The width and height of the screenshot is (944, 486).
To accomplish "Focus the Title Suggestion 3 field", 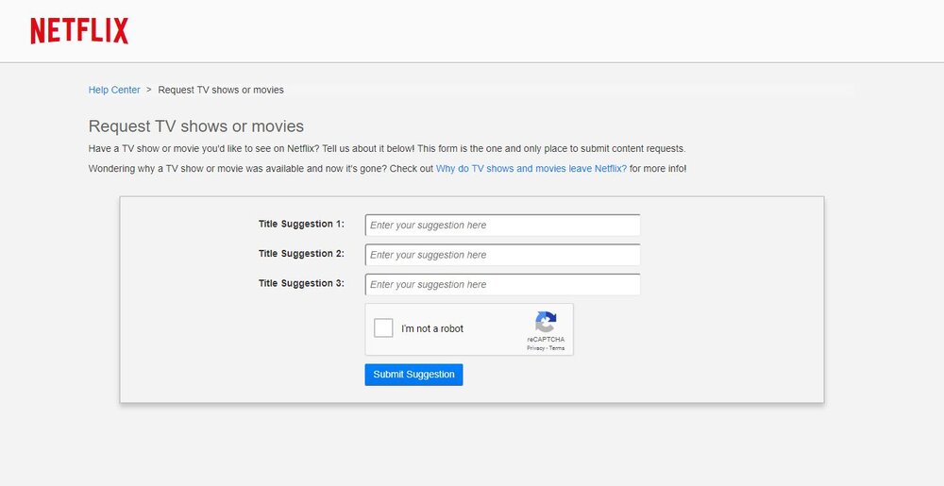I will (x=503, y=284).
